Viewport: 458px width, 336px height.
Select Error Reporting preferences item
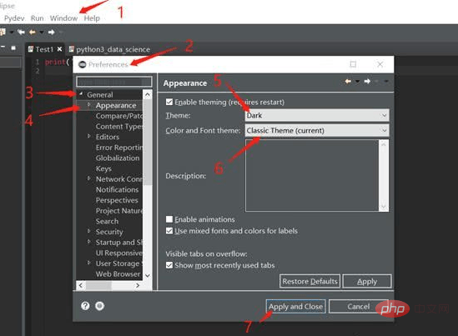tap(119, 148)
